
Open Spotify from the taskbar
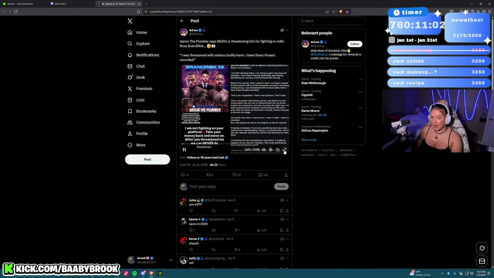[x=134, y=273]
